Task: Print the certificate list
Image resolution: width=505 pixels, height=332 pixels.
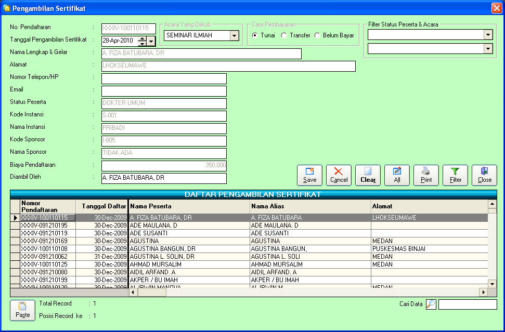Action: point(426,175)
